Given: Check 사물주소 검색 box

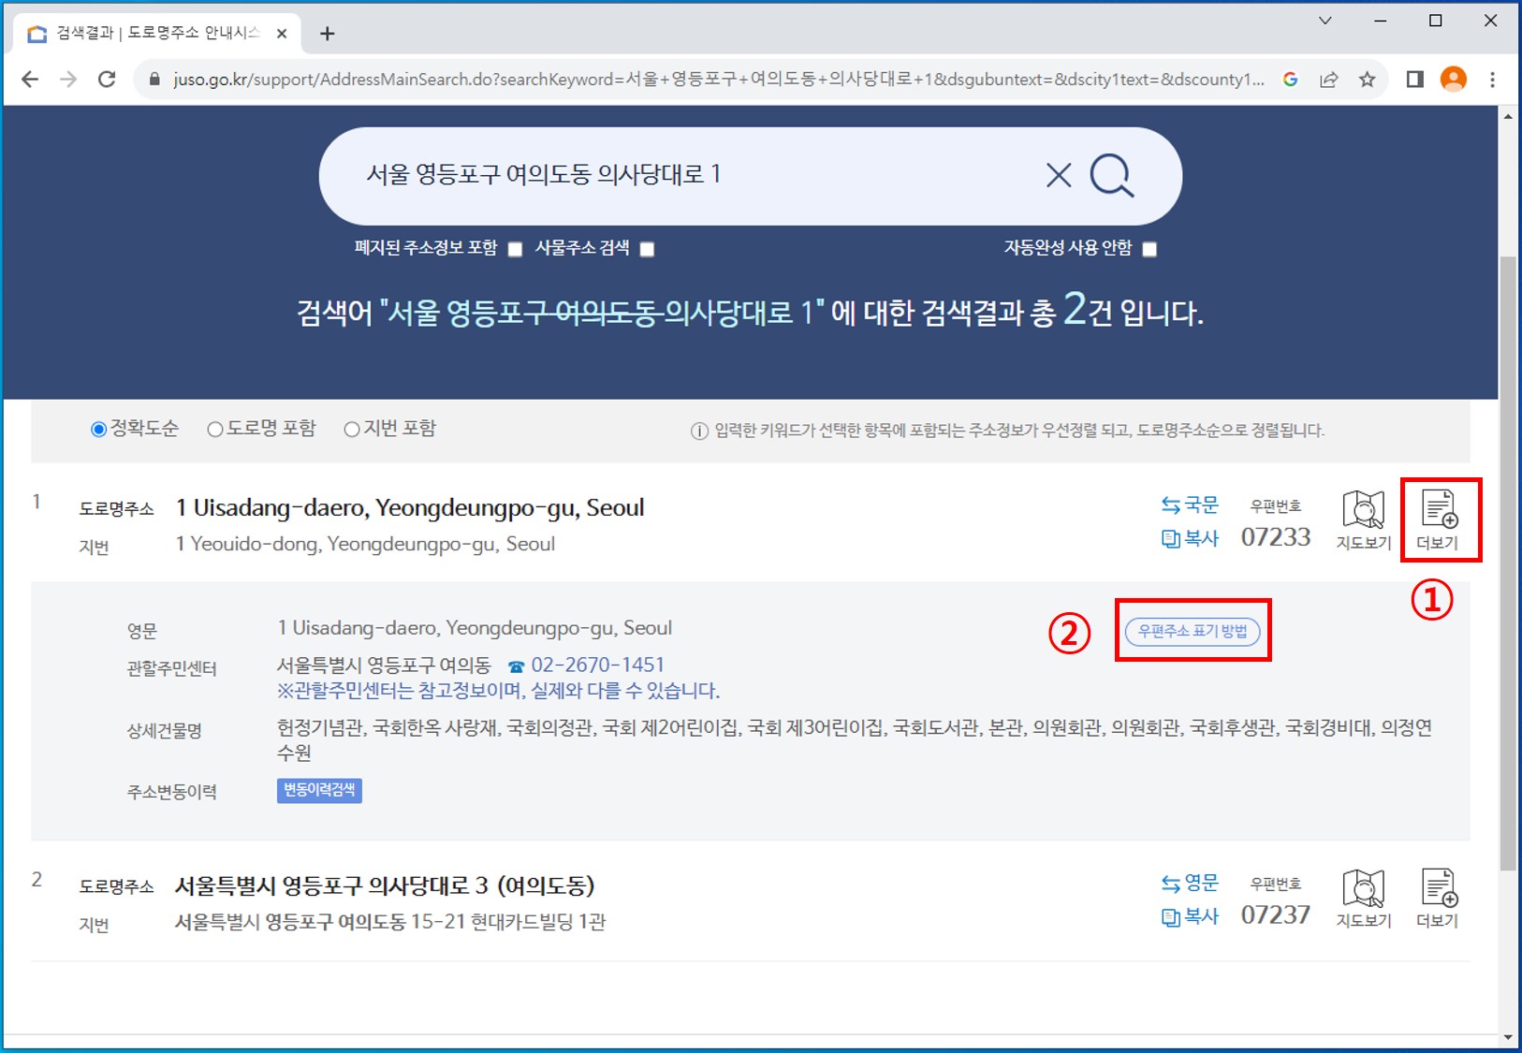Looking at the screenshot, I should [647, 249].
